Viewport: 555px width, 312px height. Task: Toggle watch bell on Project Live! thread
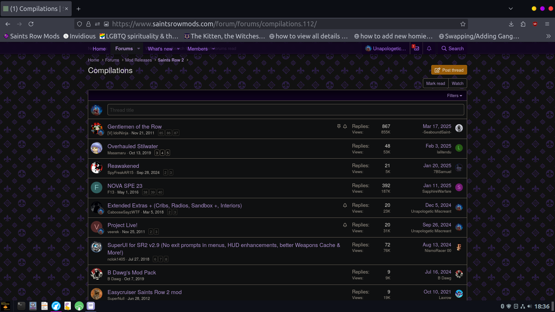[345, 225]
